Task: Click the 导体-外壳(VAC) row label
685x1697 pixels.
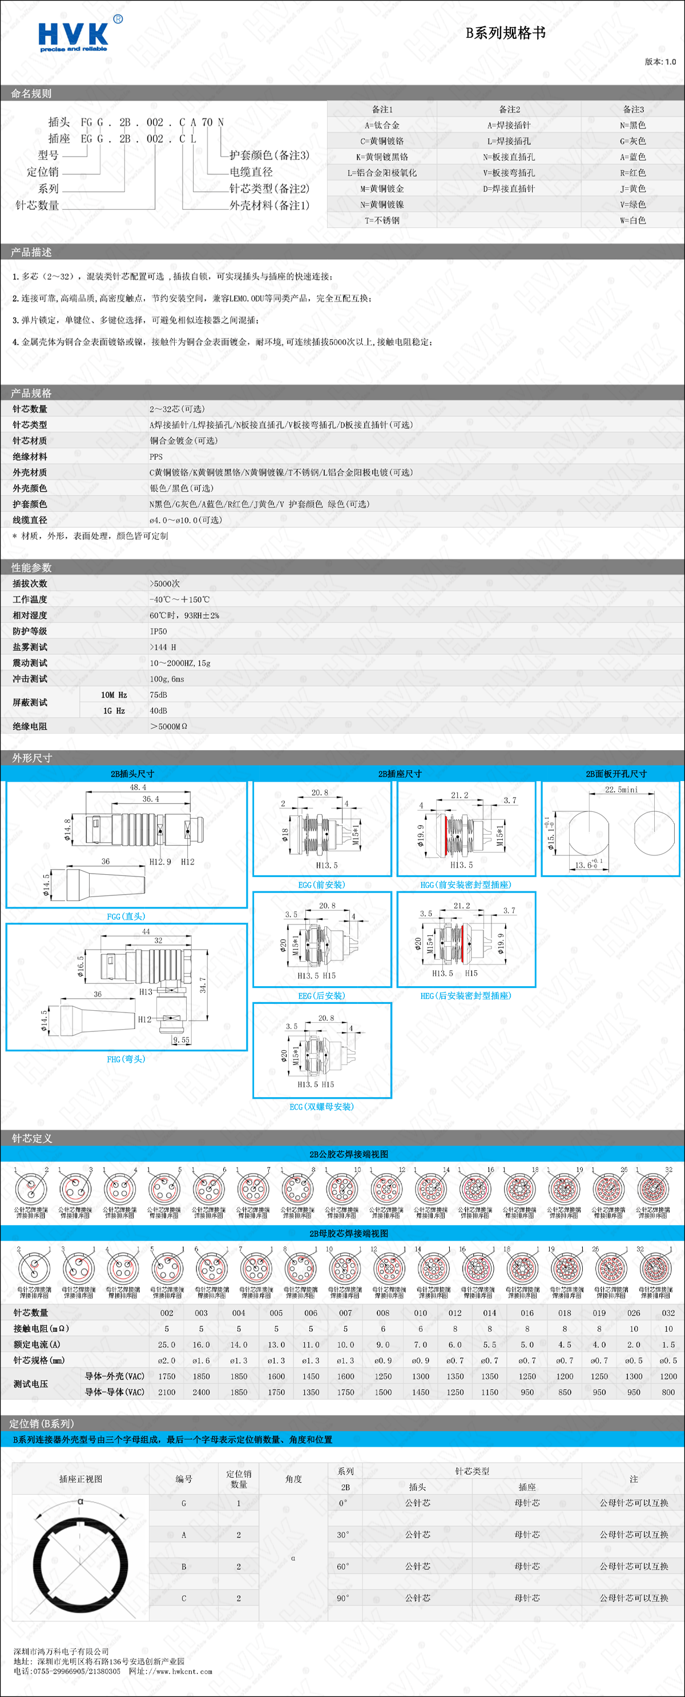Action: (x=115, y=1376)
